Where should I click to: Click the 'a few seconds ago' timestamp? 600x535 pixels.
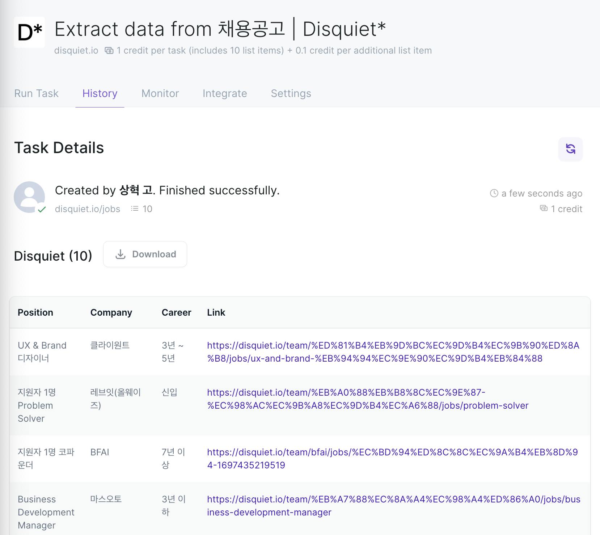pyautogui.click(x=542, y=193)
